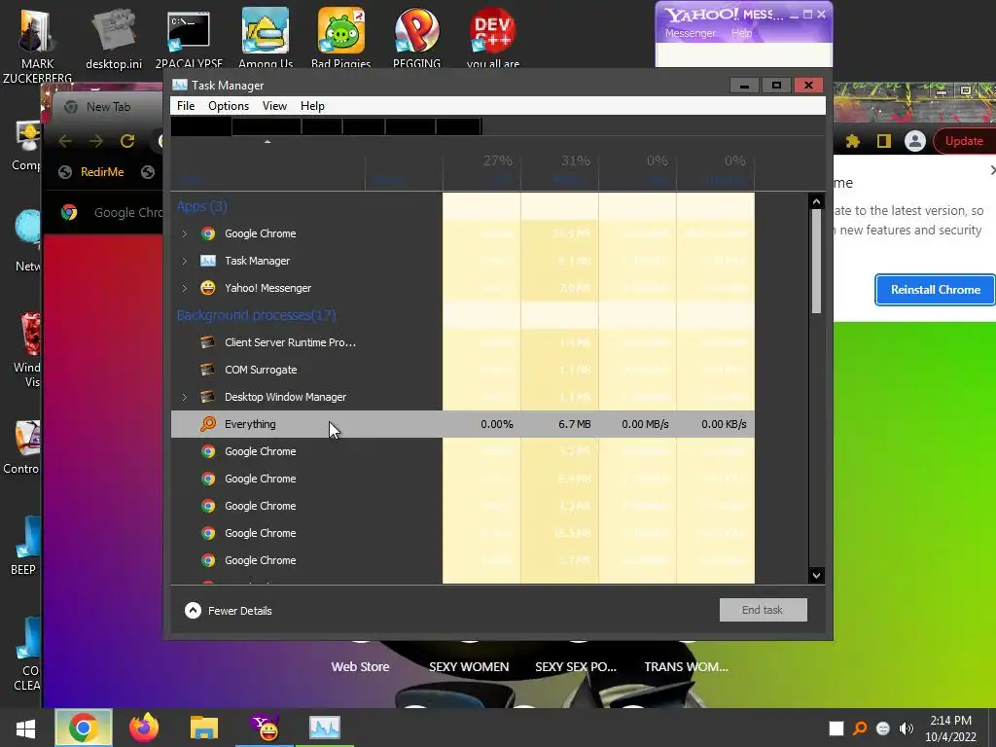The width and height of the screenshot is (996, 747).
Task: Click Chrome reload icon
Action: (x=127, y=141)
